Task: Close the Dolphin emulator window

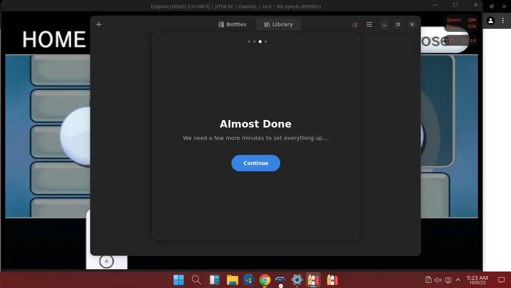Action: (x=476, y=5)
